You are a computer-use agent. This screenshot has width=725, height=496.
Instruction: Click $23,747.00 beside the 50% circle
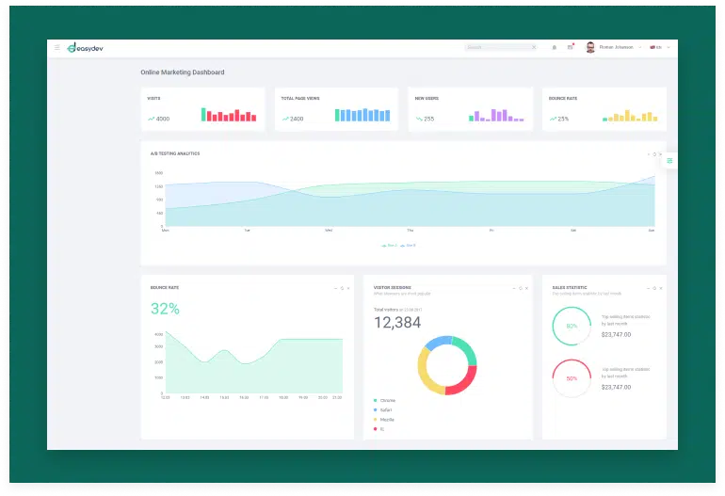pyautogui.click(x=617, y=388)
